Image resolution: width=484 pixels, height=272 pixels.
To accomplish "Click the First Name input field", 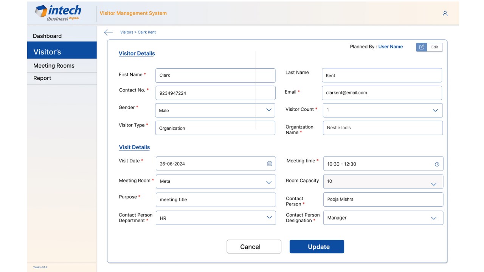I will tap(215, 76).
